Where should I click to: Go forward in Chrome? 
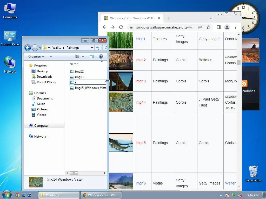[x=113, y=27]
